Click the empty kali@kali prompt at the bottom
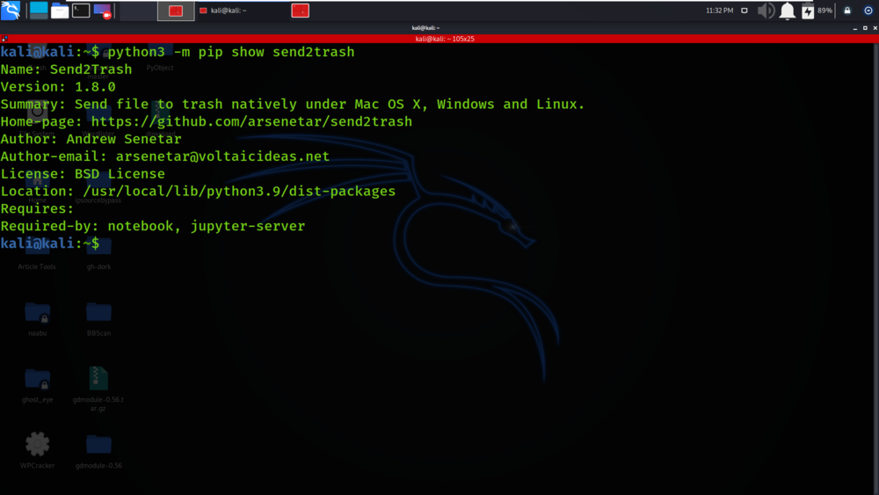Viewport: 879px width, 495px height. pyautogui.click(x=50, y=244)
